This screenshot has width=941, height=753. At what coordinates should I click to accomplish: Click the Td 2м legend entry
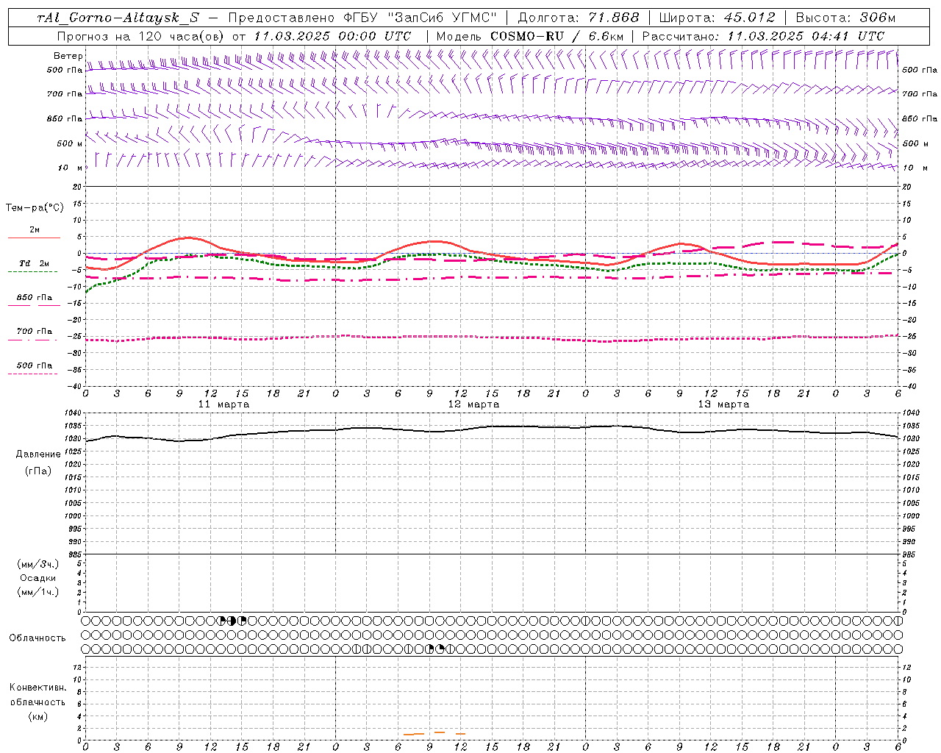(x=34, y=263)
